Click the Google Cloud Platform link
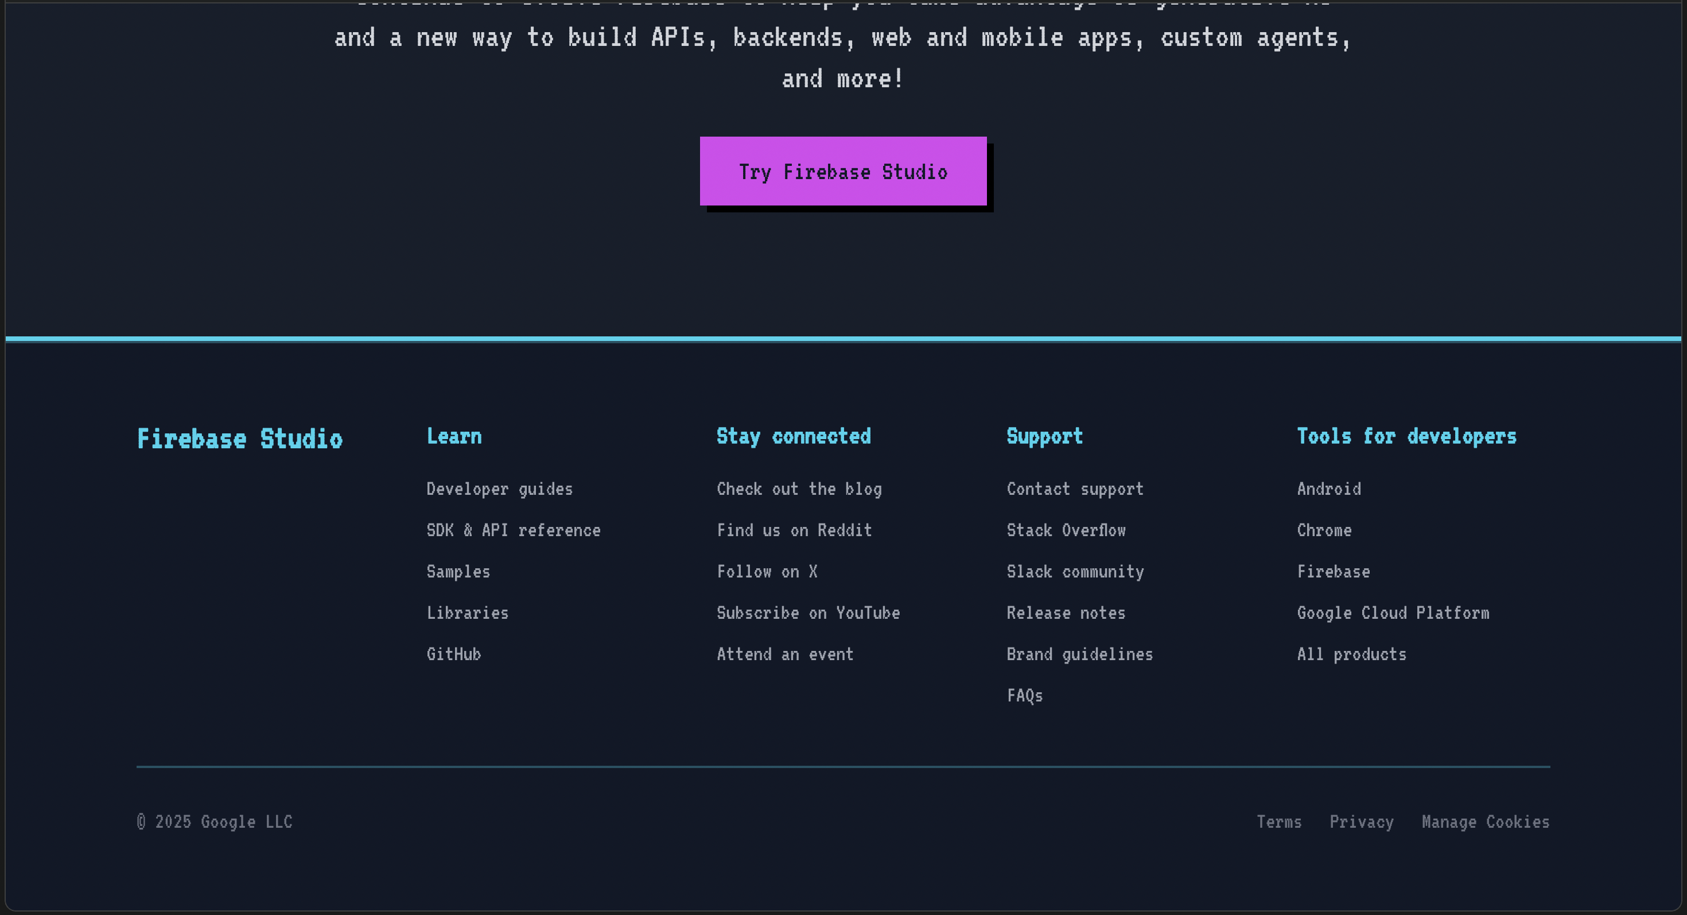The image size is (1687, 915). [1392, 613]
